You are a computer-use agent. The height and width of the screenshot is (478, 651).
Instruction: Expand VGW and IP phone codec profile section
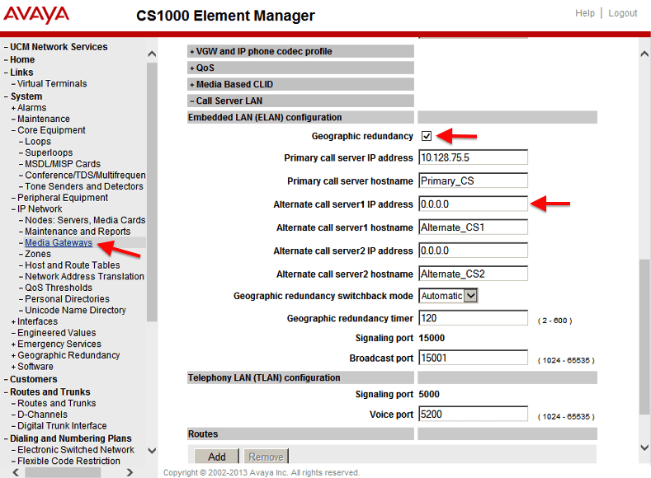[300, 51]
